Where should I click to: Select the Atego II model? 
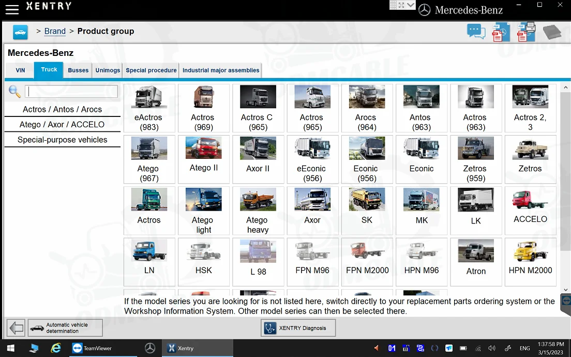(204, 159)
